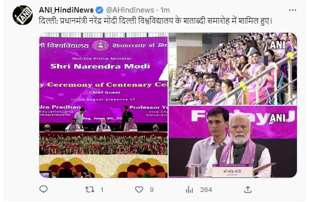Click the retweet arrows icon
This screenshot has width=309, height=202.
click(x=90, y=189)
